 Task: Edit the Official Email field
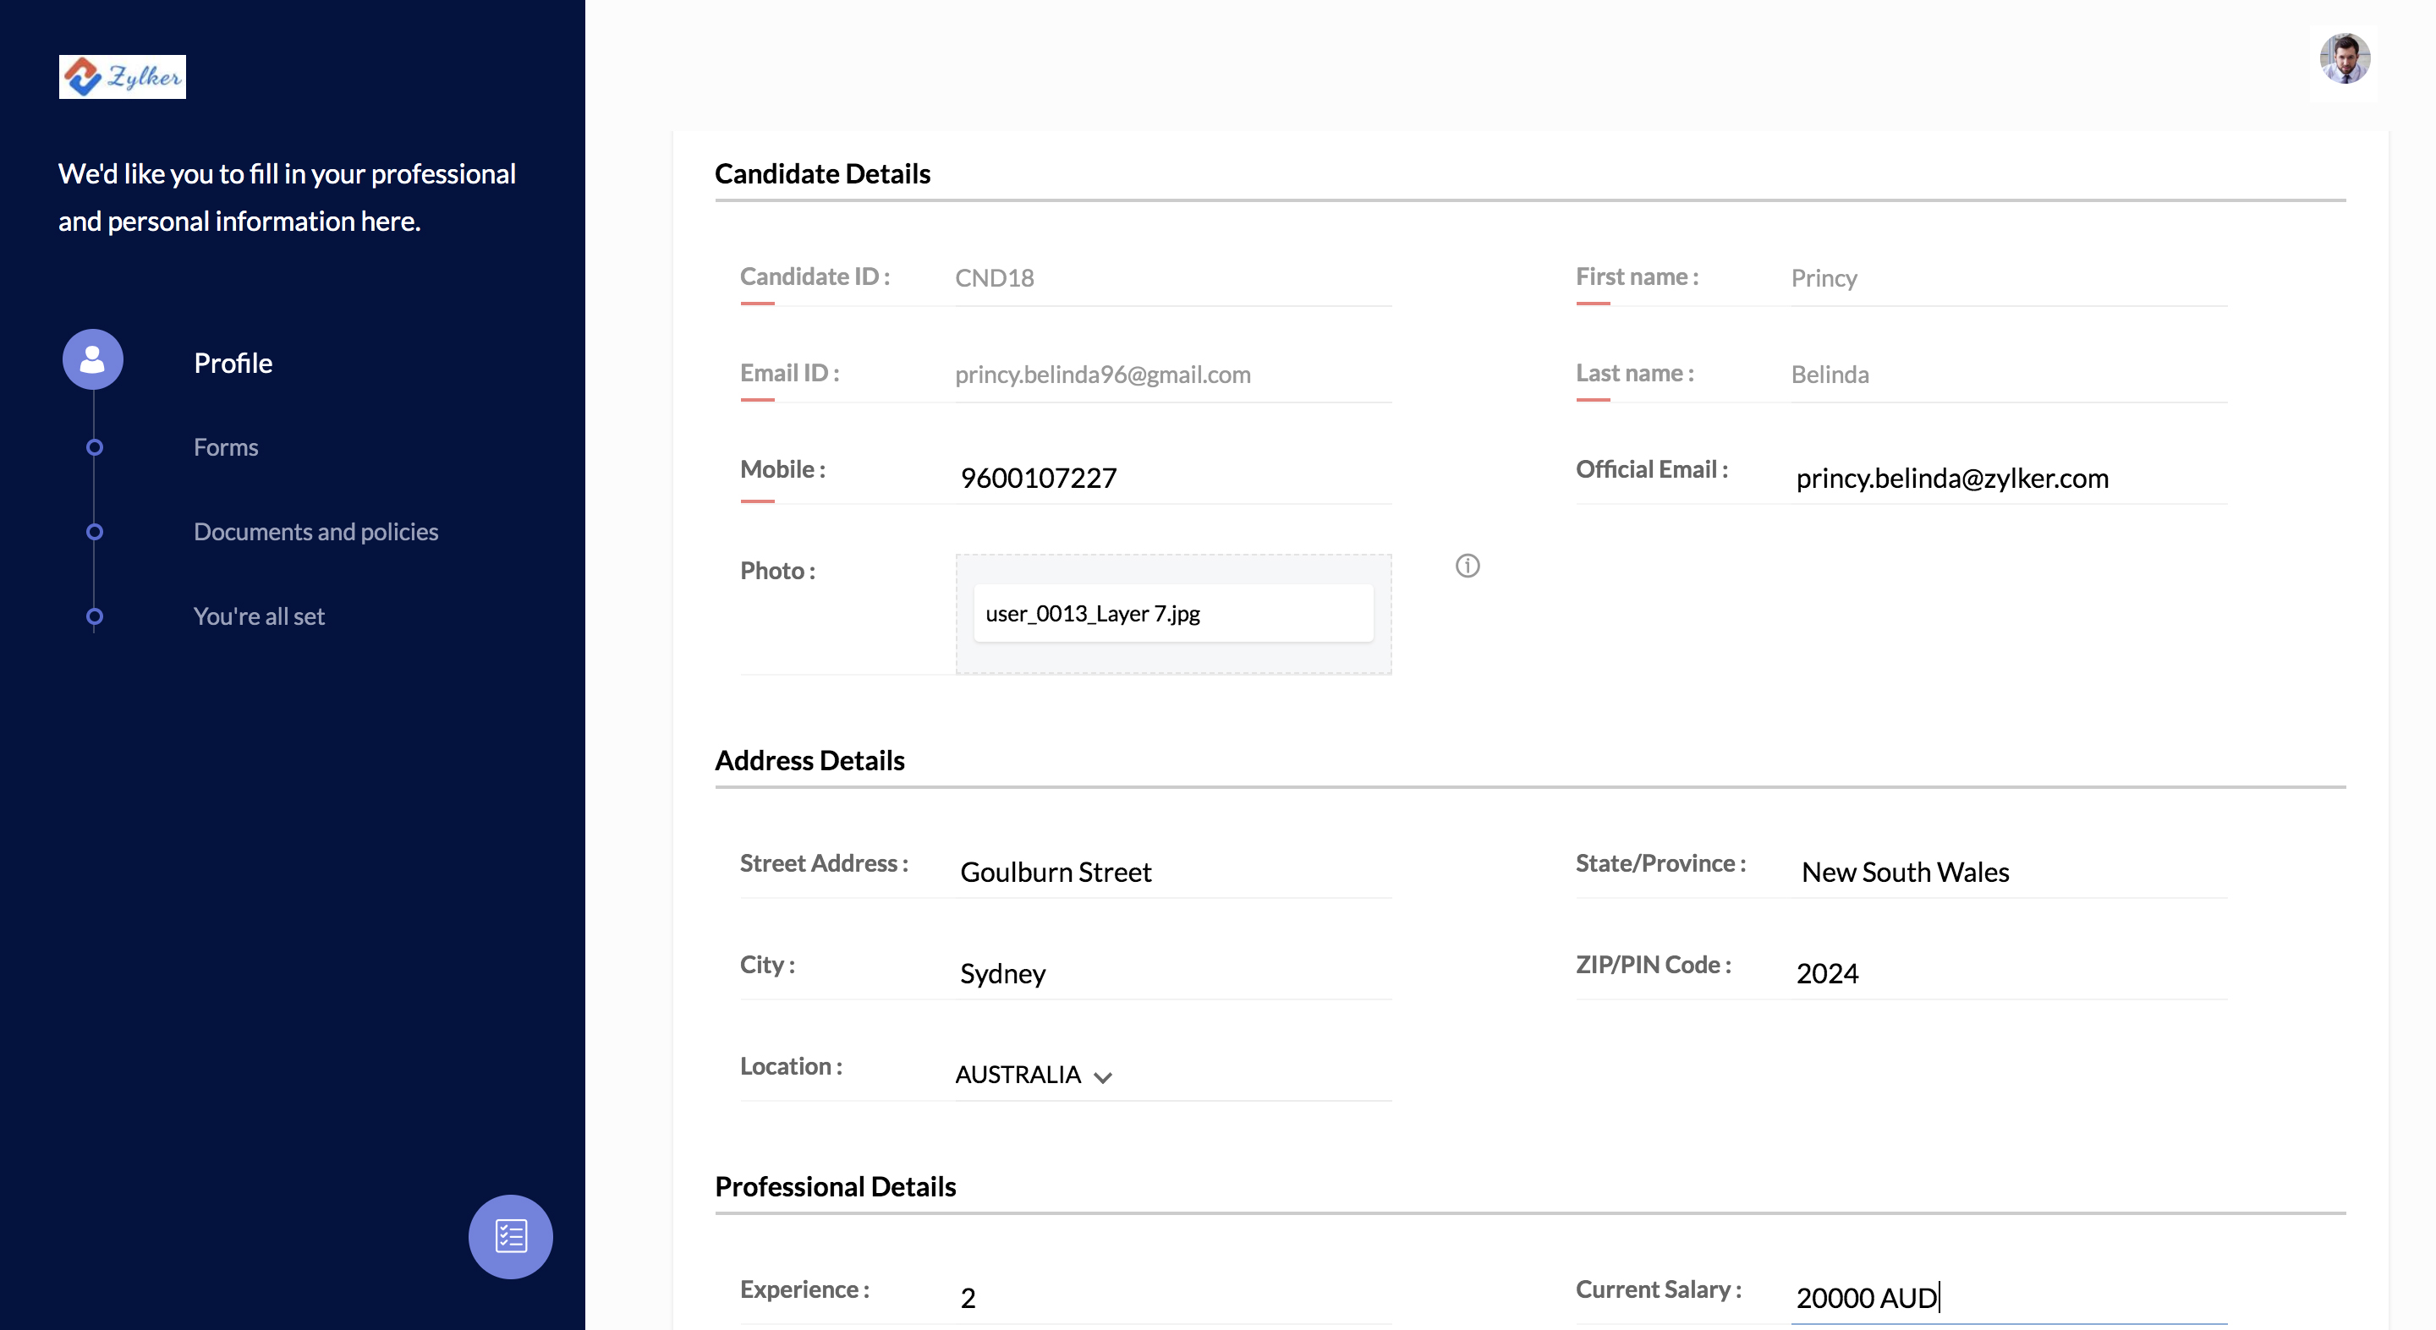click(x=2008, y=479)
